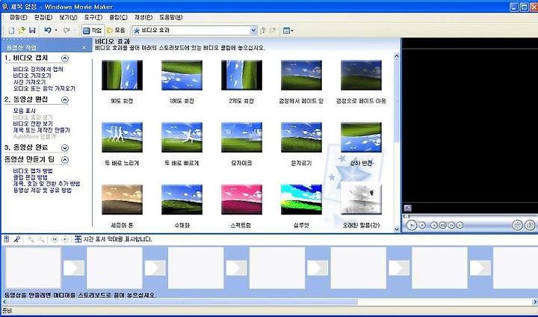Click the split clip button
This screenshot has height=317, width=538.
tap(517, 225)
